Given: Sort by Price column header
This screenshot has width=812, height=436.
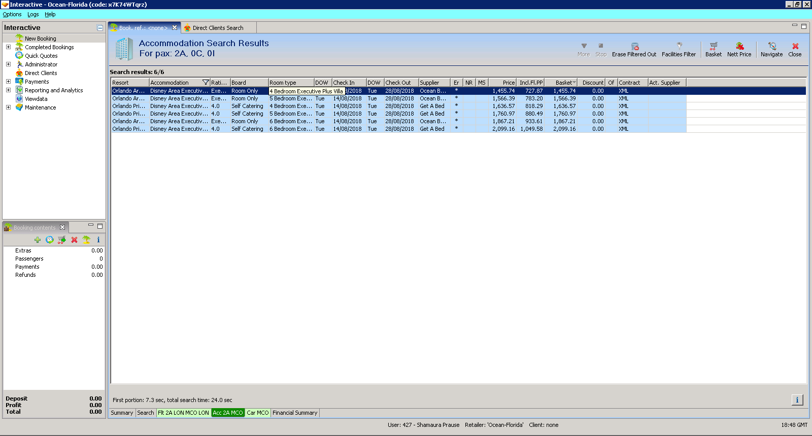Looking at the screenshot, I should click(502, 83).
